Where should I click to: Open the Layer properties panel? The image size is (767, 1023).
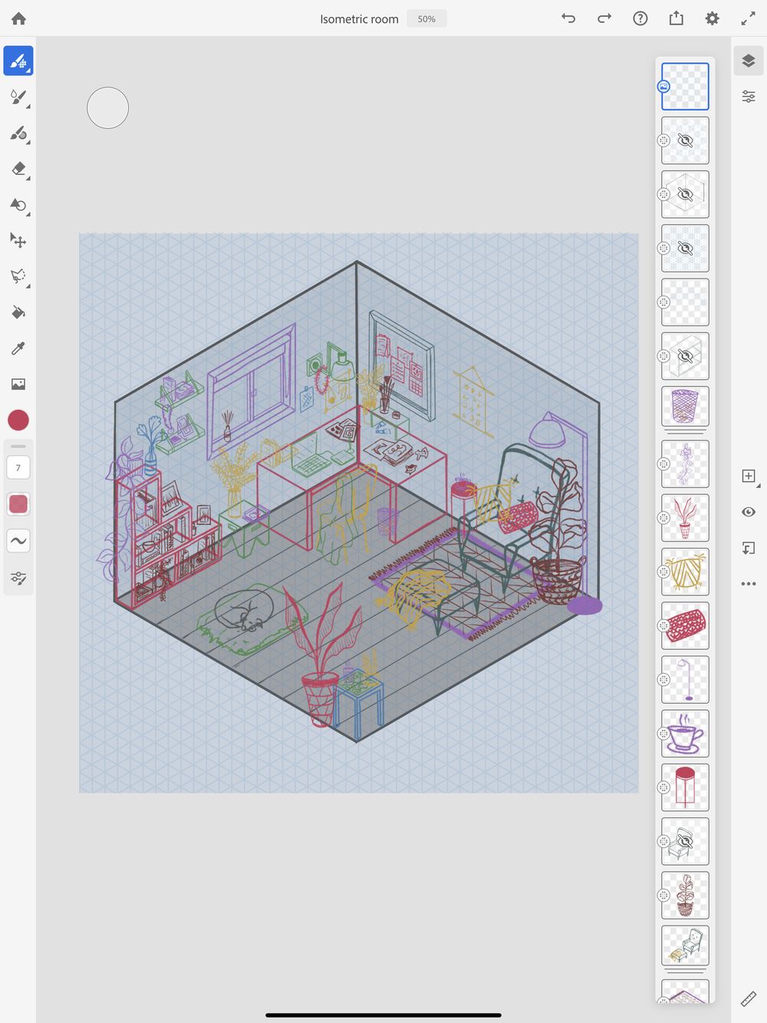tap(749, 97)
